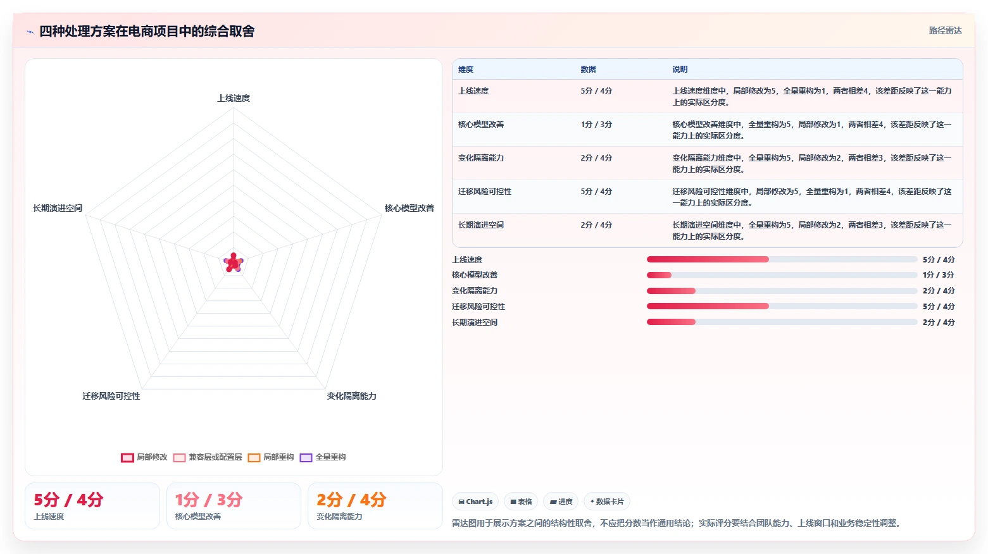The image size is (988, 554).
Task: Open the 1分 / 3分 核心模型改善 stat card
Action: tap(234, 506)
